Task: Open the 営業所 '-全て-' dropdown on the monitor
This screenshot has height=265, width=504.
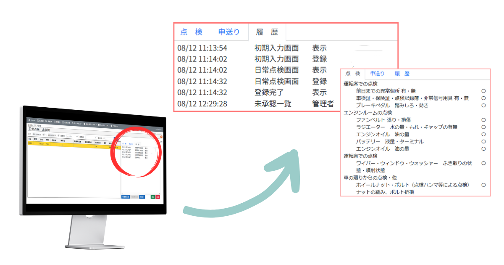Action: [x=72, y=136]
